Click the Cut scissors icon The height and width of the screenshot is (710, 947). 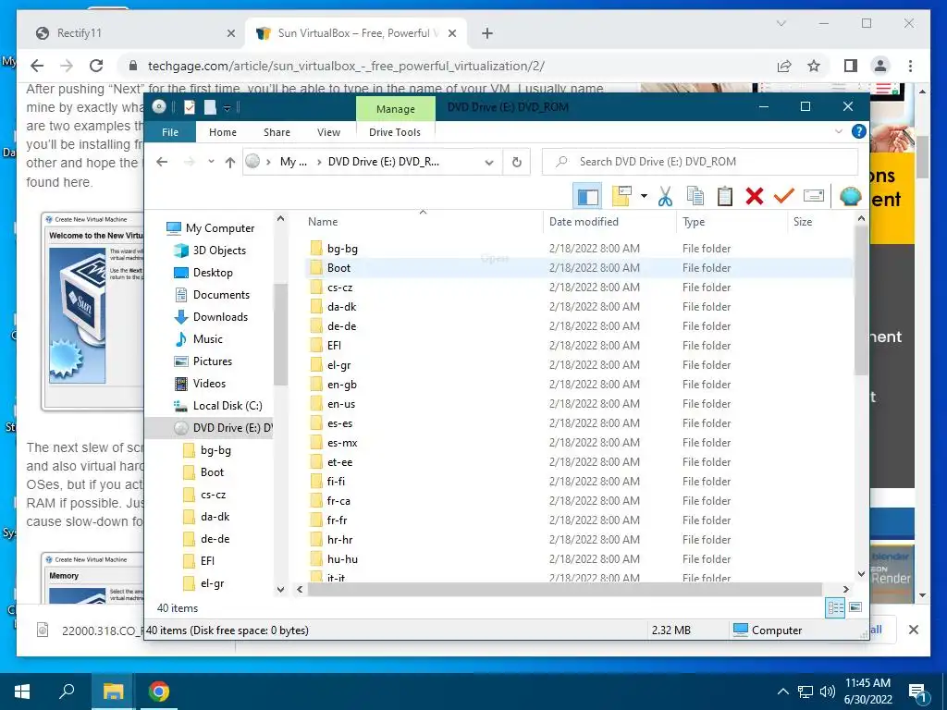tap(665, 196)
